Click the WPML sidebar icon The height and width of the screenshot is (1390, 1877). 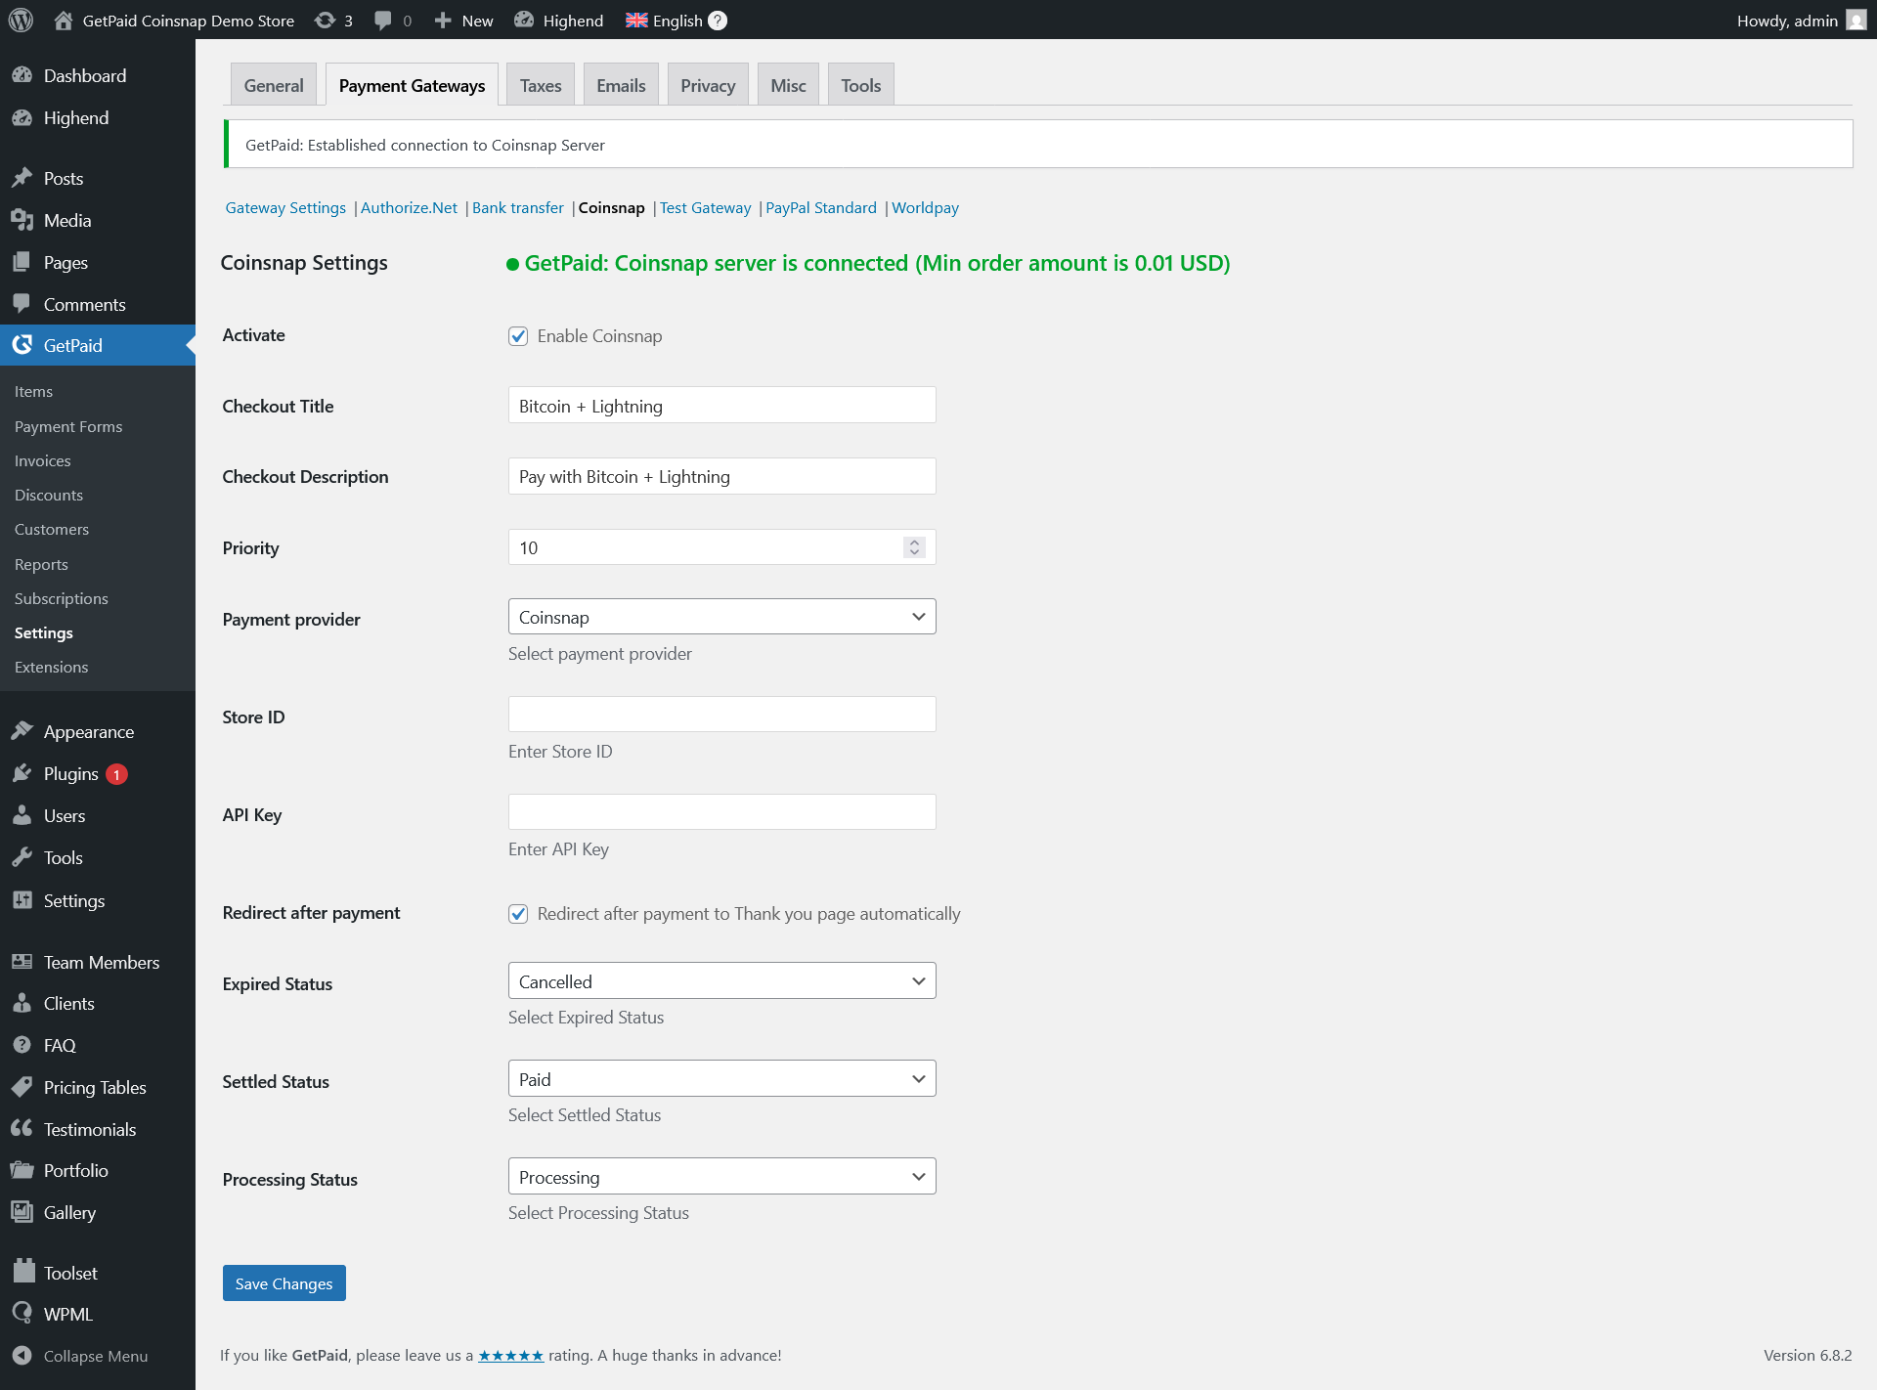pos(22,1314)
